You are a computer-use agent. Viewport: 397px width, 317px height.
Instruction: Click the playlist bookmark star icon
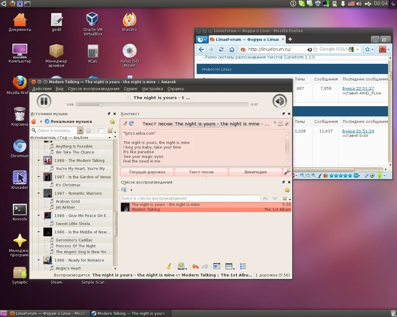(287, 190)
